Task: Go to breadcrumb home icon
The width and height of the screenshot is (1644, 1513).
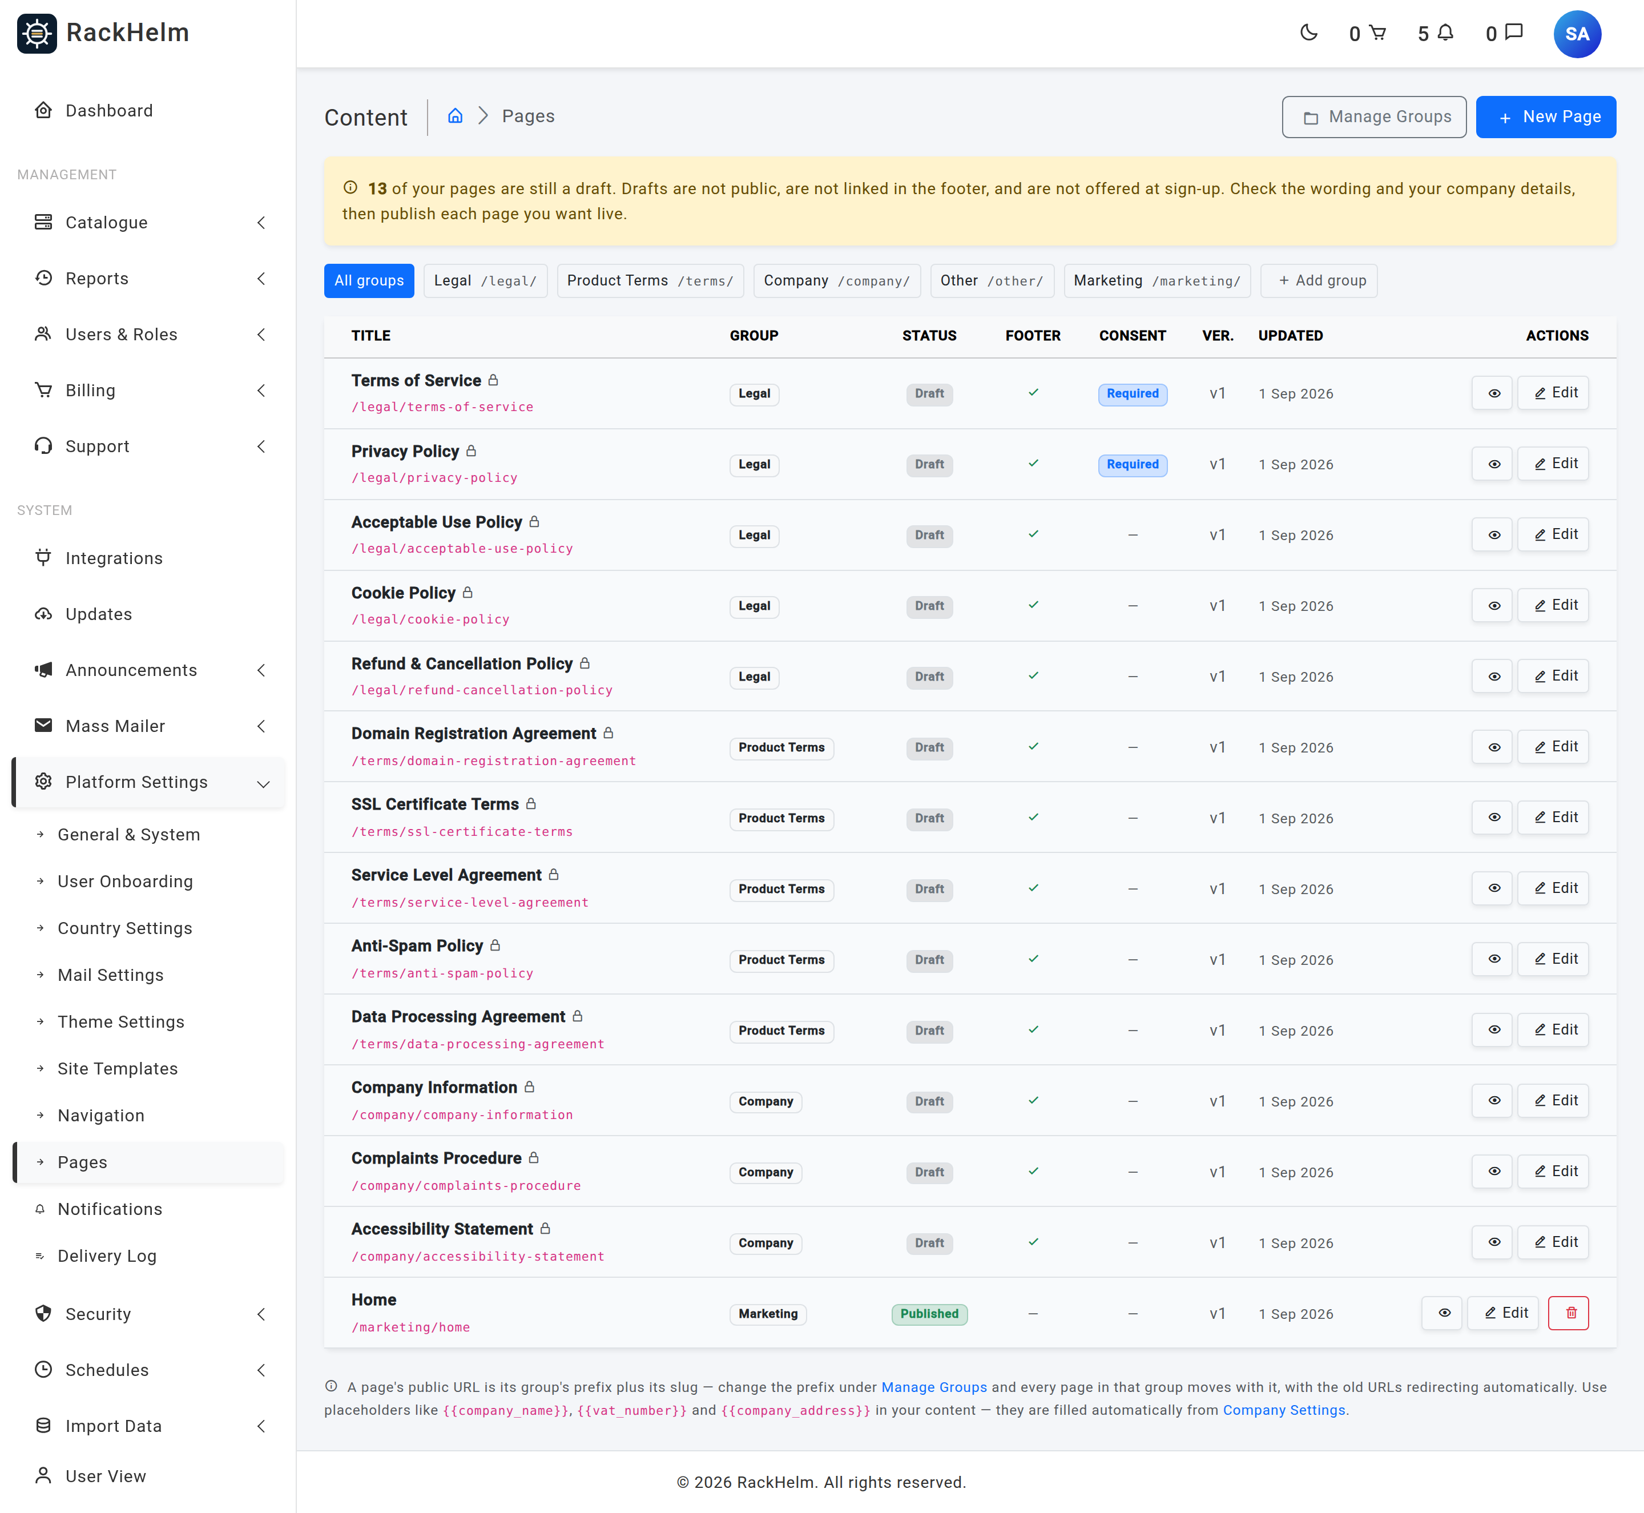Action: tap(455, 116)
